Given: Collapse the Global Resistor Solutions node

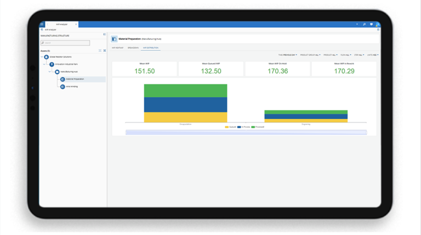Looking at the screenshot, I should (42, 57).
